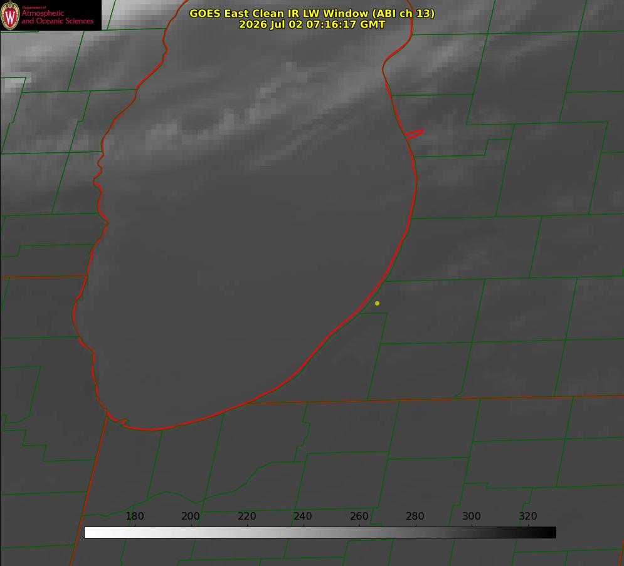This screenshot has height=566, width=624.
Task: Click the 320 label on the colorbar
Action: (527, 516)
